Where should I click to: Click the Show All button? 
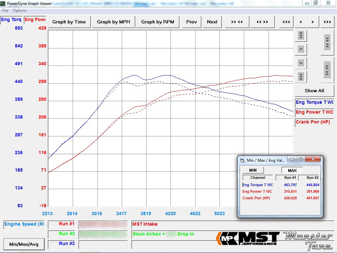314,91
